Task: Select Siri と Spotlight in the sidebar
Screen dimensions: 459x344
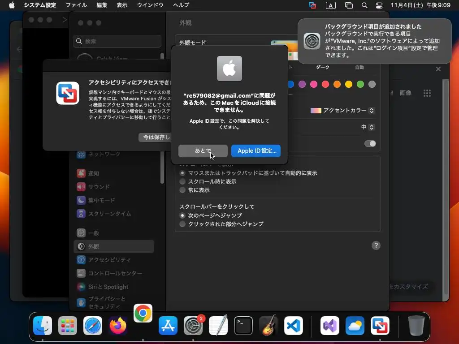Action: 114,287
